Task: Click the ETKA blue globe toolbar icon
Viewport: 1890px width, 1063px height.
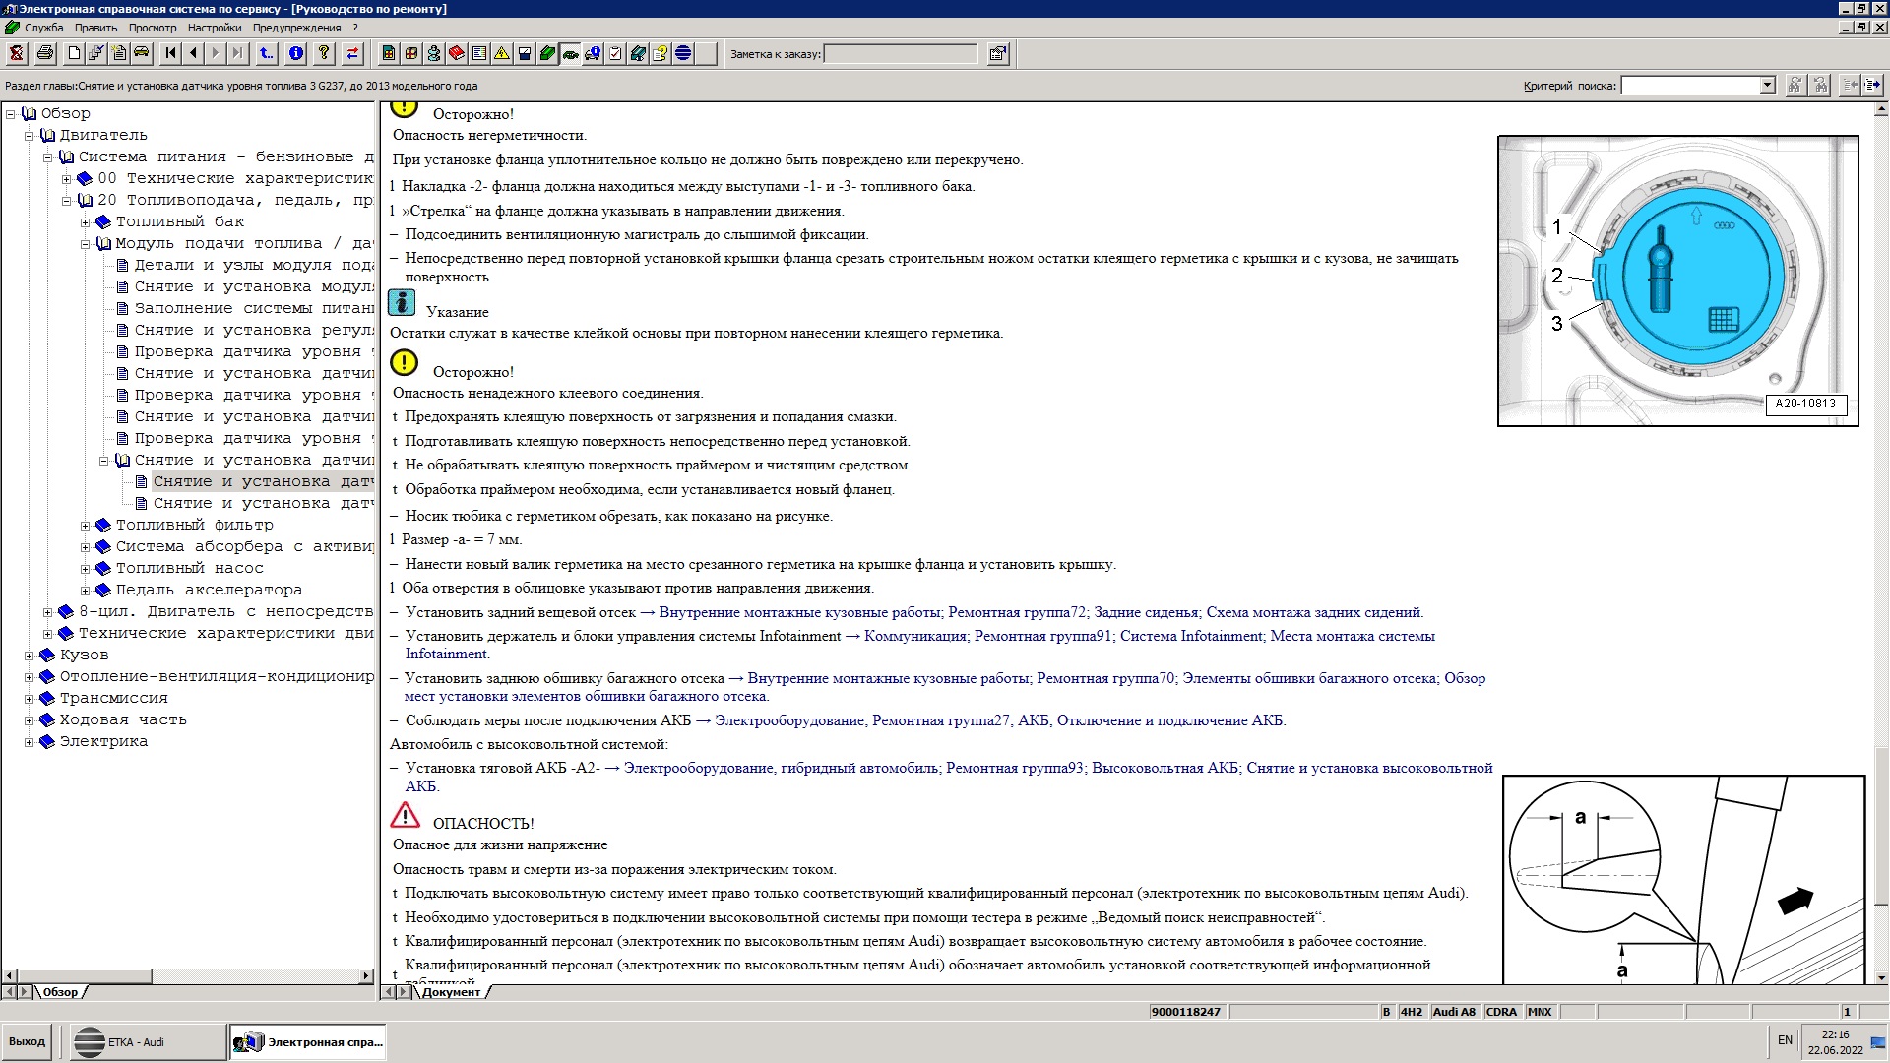Action: coord(683,54)
